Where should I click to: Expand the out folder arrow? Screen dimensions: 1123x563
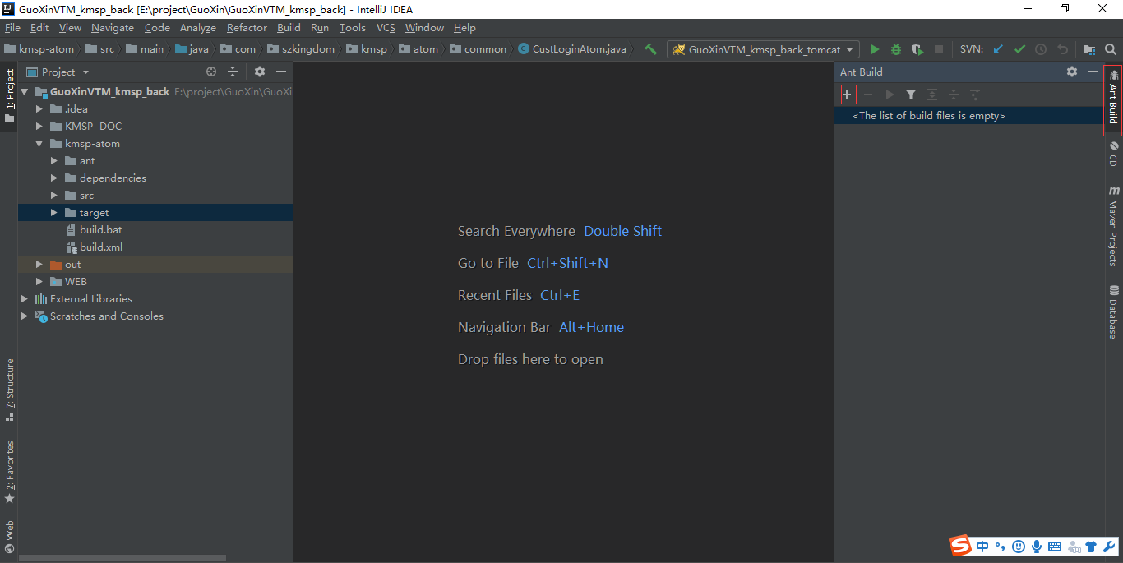(x=39, y=264)
